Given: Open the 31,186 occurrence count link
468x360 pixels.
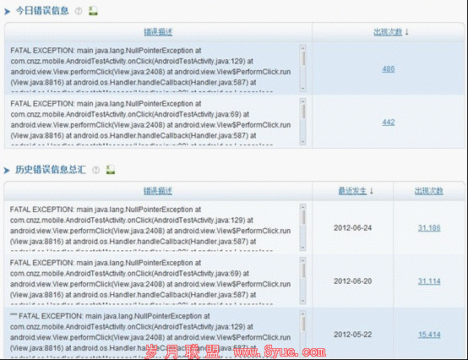Looking at the screenshot, I should point(429,228).
